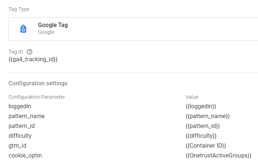The image size is (258, 160).
Task: Click the Google Tag blue icon
Action: 24,29
